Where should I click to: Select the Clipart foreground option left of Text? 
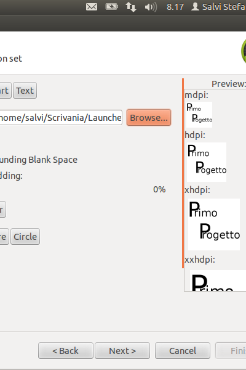(5, 91)
